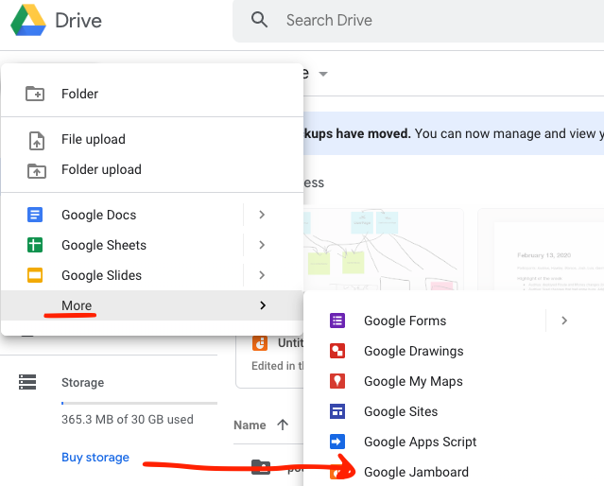Choose Google Jamboard from the submenu
The height and width of the screenshot is (486, 604).
(x=454, y=472)
